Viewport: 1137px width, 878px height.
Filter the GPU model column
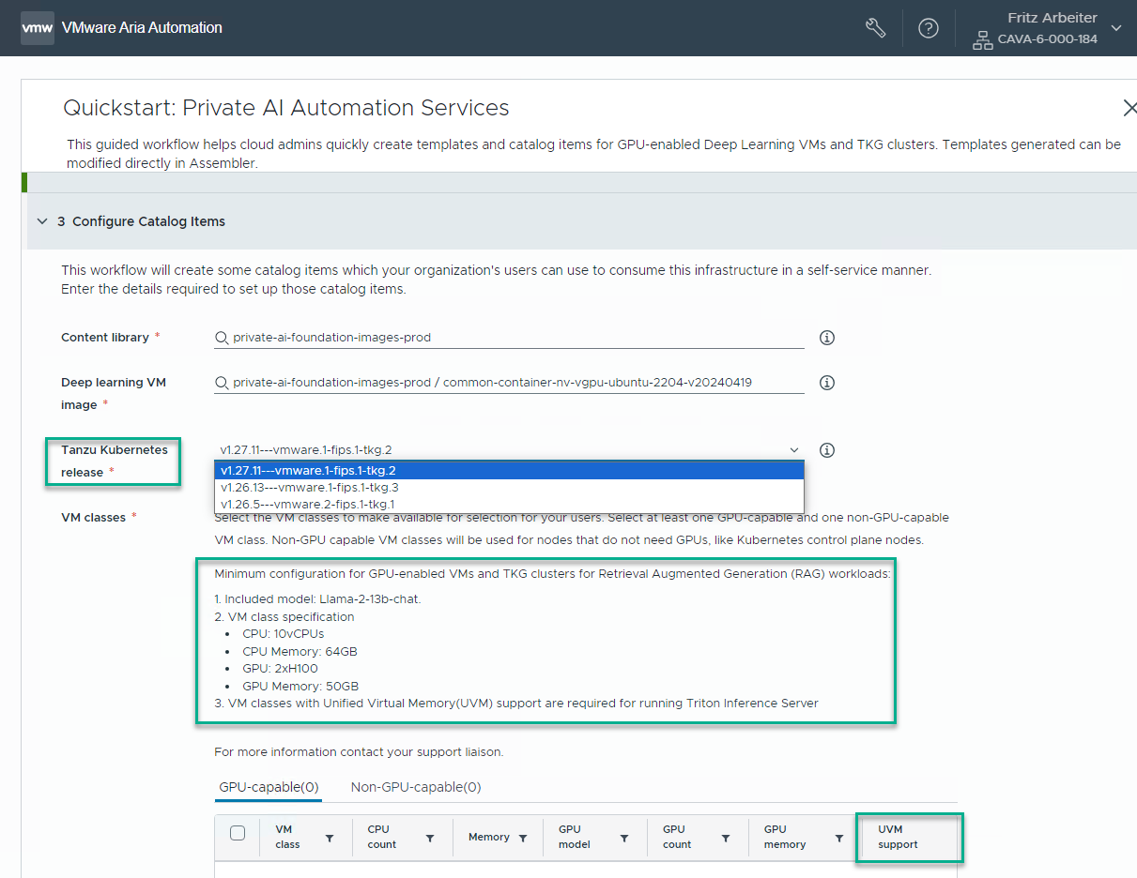624,839
